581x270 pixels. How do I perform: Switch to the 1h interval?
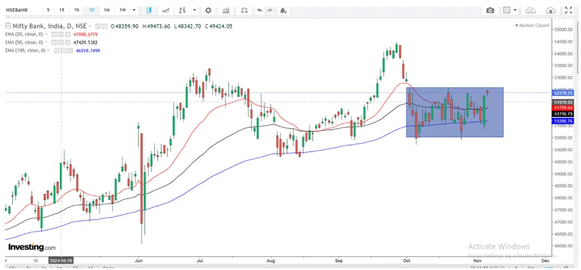click(76, 10)
